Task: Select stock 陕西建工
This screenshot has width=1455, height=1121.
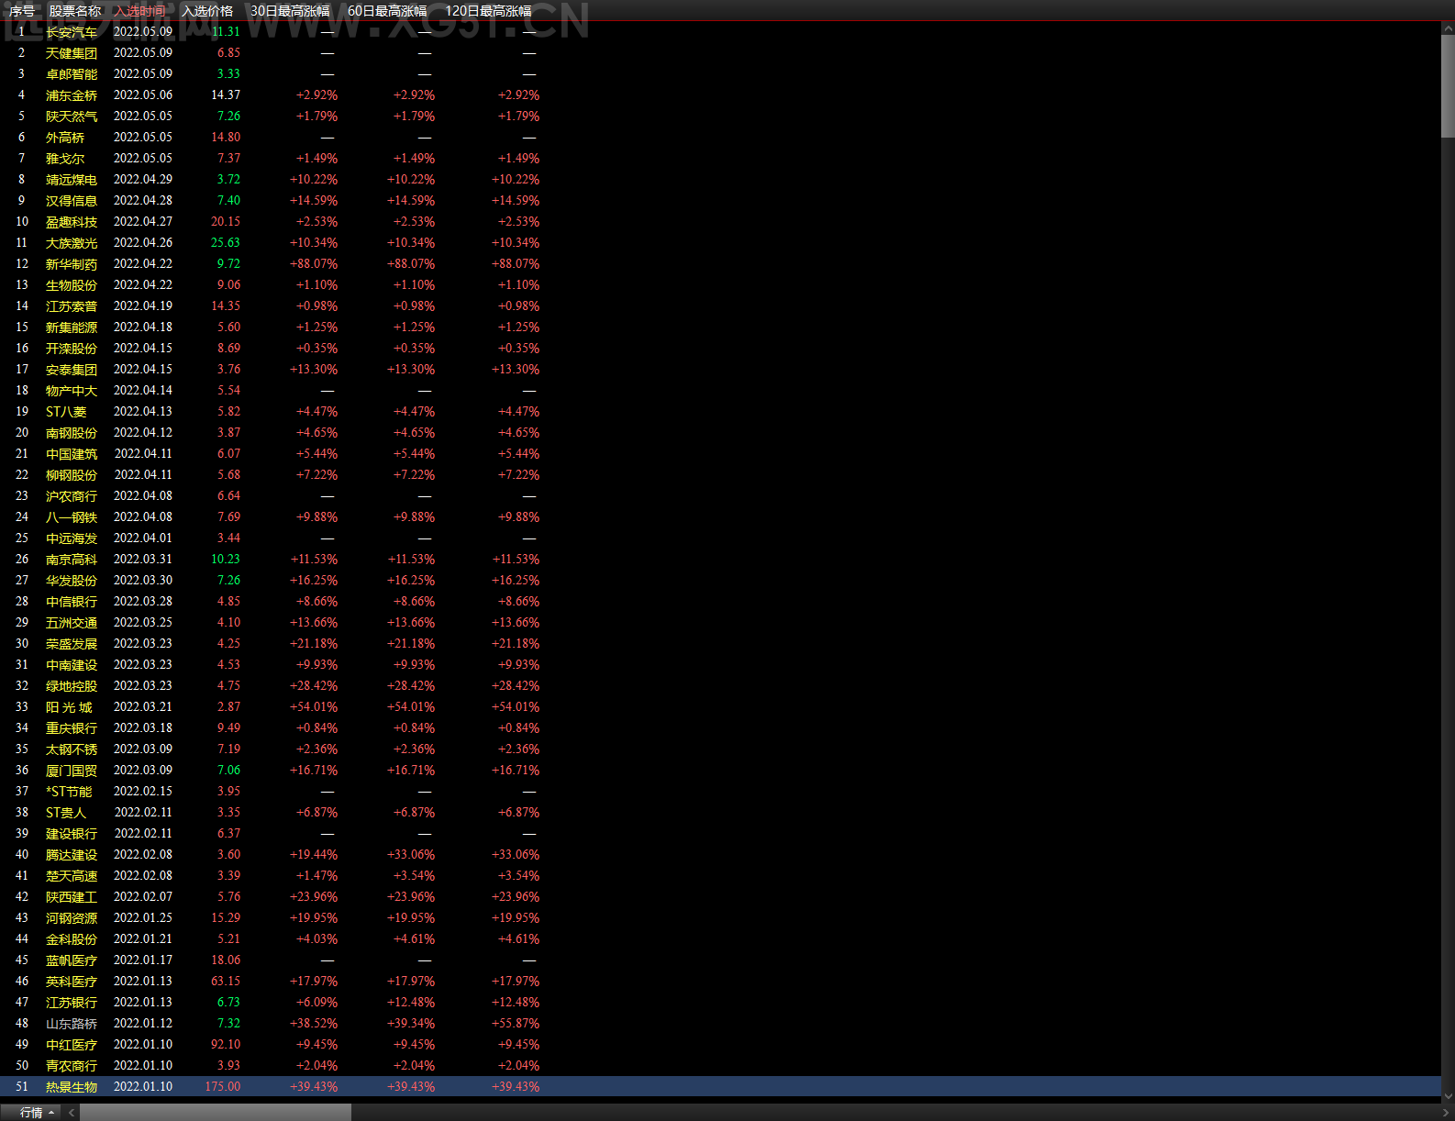Action: click(72, 897)
